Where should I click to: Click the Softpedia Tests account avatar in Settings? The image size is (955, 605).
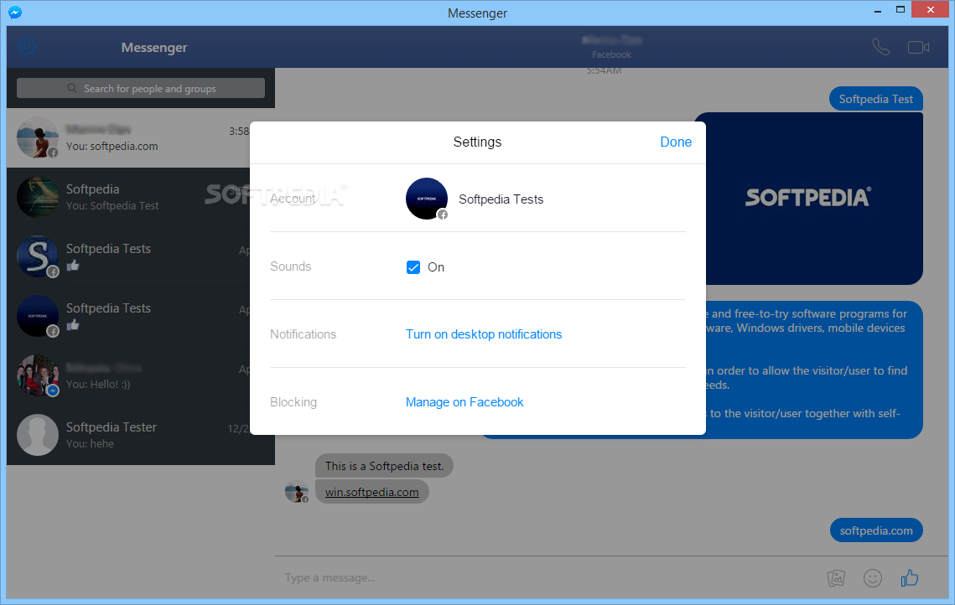pos(426,199)
